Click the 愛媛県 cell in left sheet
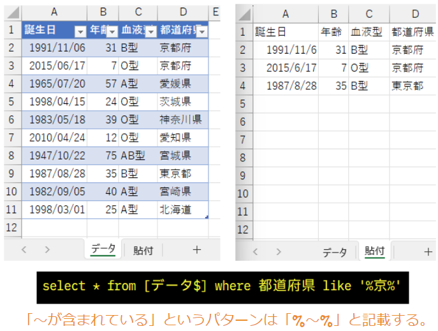The image size is (438, 331). pos(183,84)
